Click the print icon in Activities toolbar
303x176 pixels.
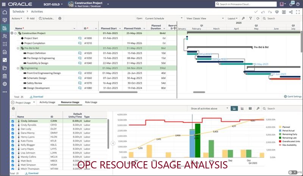pos(60,18)
